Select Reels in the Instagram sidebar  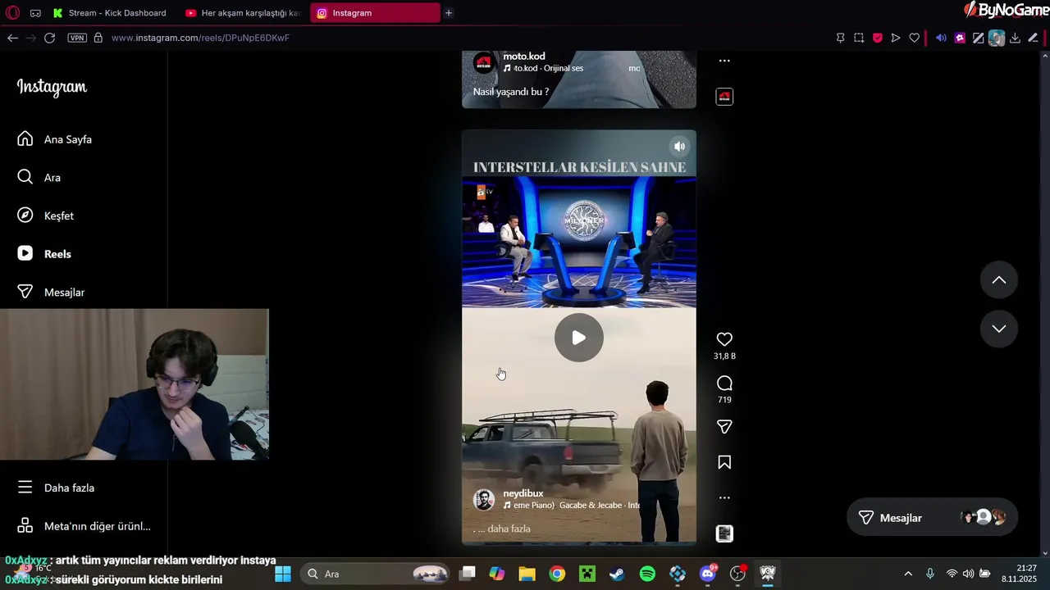(44, 254)
